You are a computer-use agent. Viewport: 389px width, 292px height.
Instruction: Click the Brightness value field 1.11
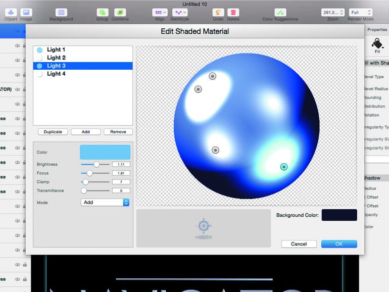click(121, 164)
